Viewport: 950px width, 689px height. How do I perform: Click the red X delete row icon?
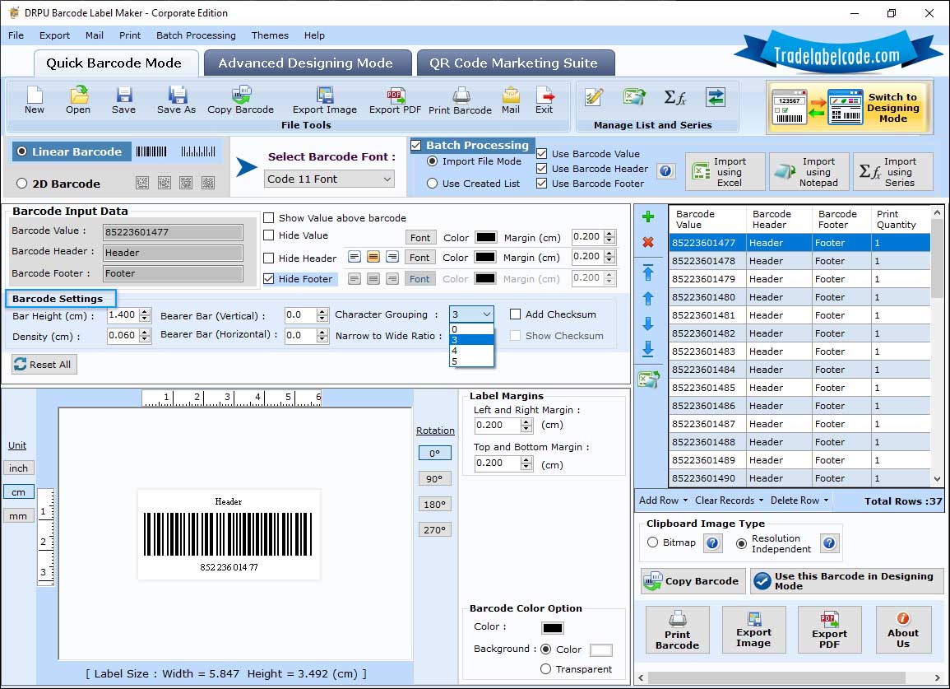[x=648, y=242]
